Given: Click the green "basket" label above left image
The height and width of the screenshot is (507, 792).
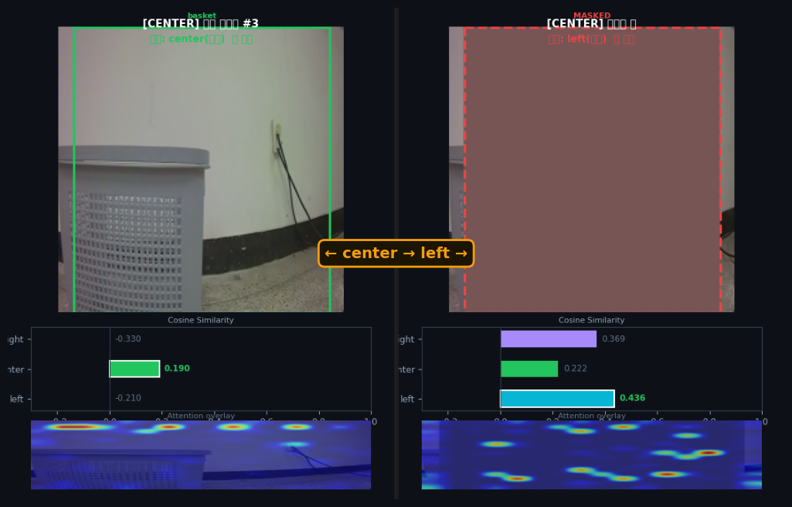Looking at the screenshot, I should 202,15.
